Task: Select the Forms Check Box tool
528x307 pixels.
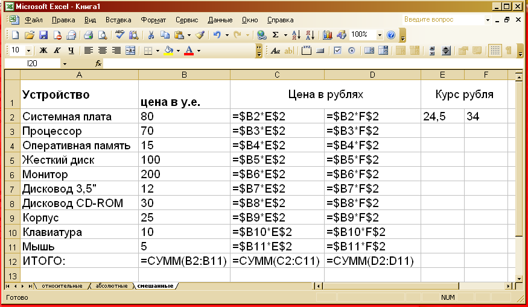Action: click(x=337, y=51)
